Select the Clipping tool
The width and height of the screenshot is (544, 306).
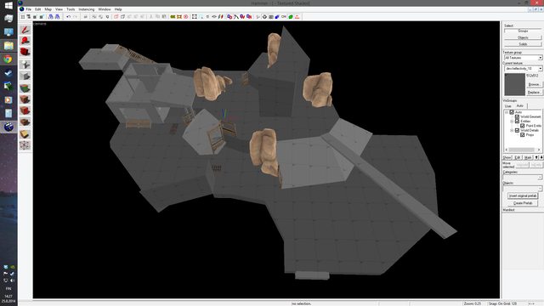[25, 134]
